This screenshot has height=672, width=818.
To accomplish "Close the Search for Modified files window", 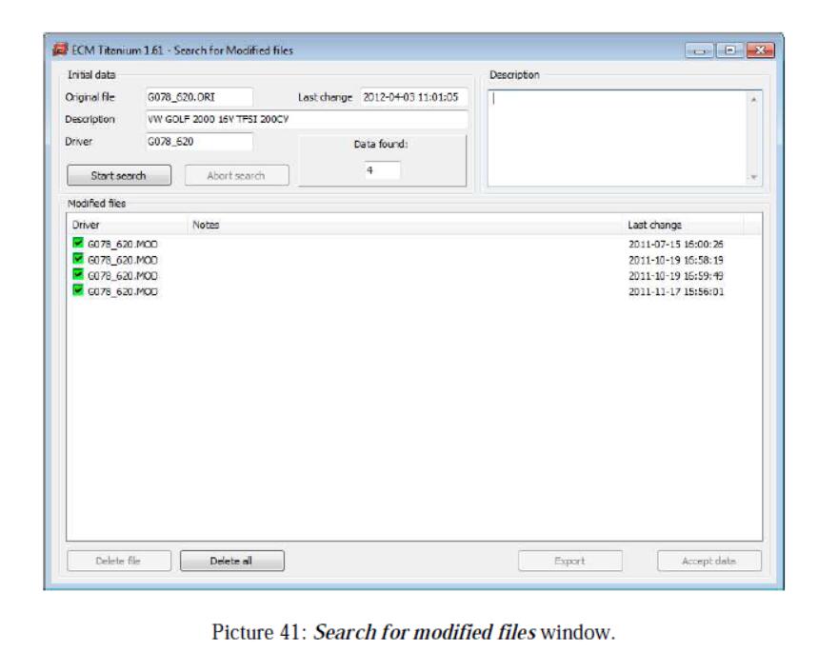I will coord(760,50).
